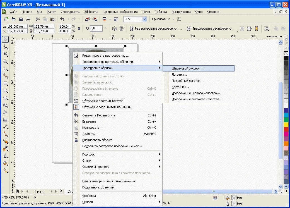Select the Pick tool in the toolbox
The height and width of the screenshot is (208, 290).
tap(5, 39)
